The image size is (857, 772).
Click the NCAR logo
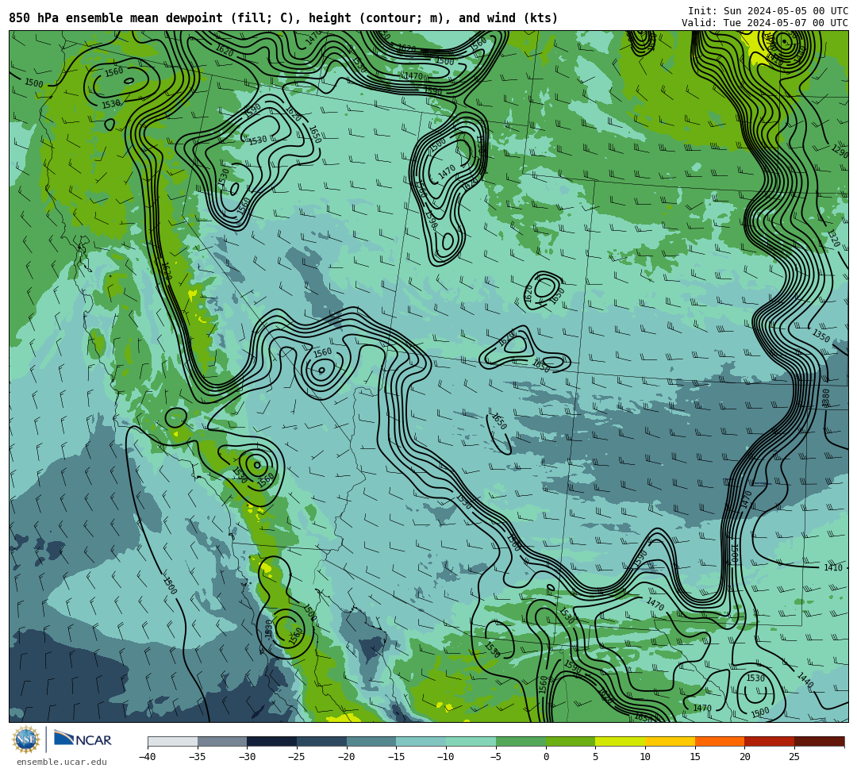(83, 739)
